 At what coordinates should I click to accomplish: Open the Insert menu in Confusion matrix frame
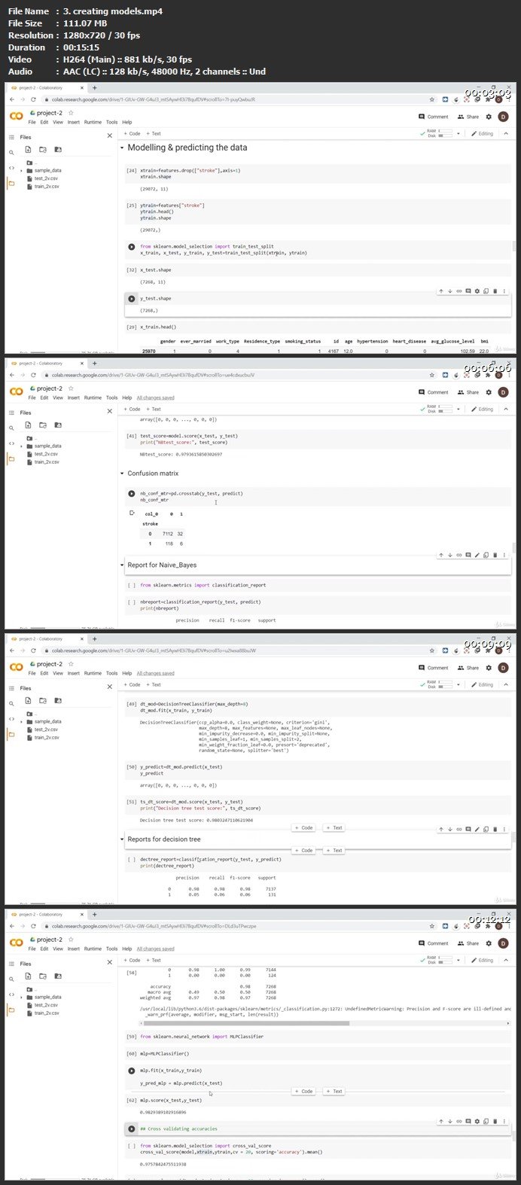pos(74,398)
